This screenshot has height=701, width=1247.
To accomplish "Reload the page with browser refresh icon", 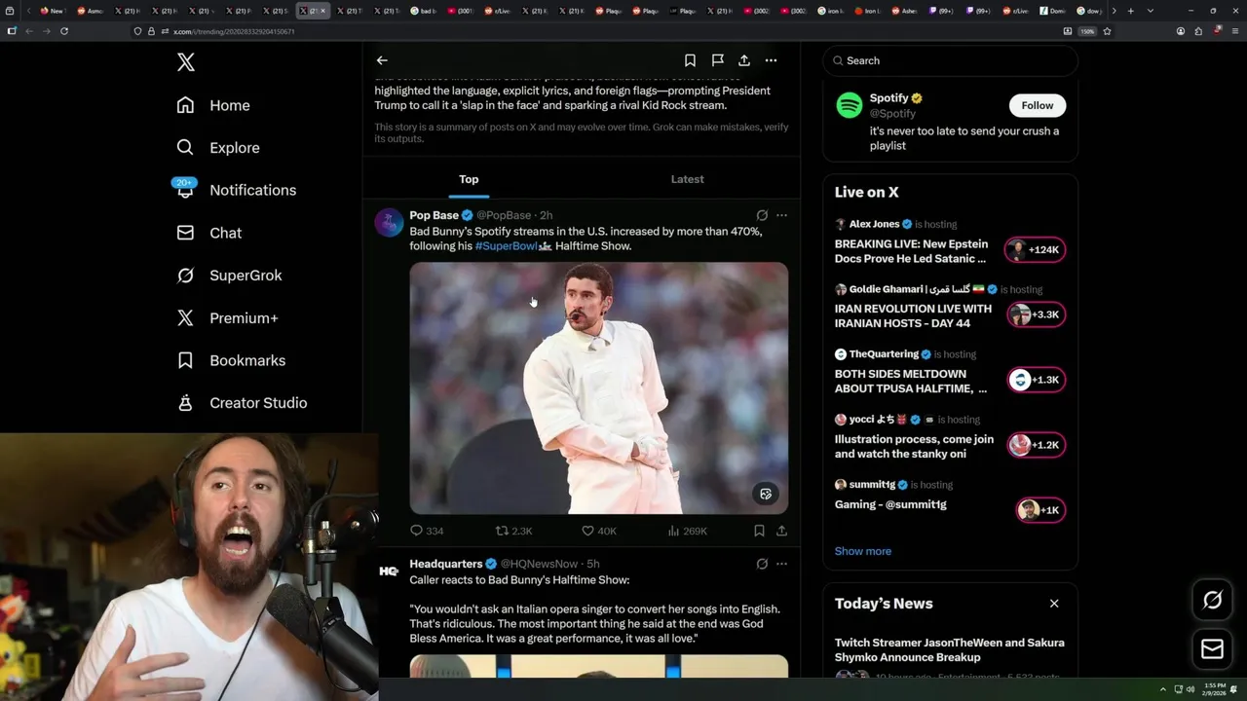I will pos(64,31).
